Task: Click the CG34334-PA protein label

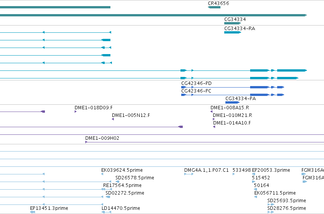Action: tap(241, 99)
